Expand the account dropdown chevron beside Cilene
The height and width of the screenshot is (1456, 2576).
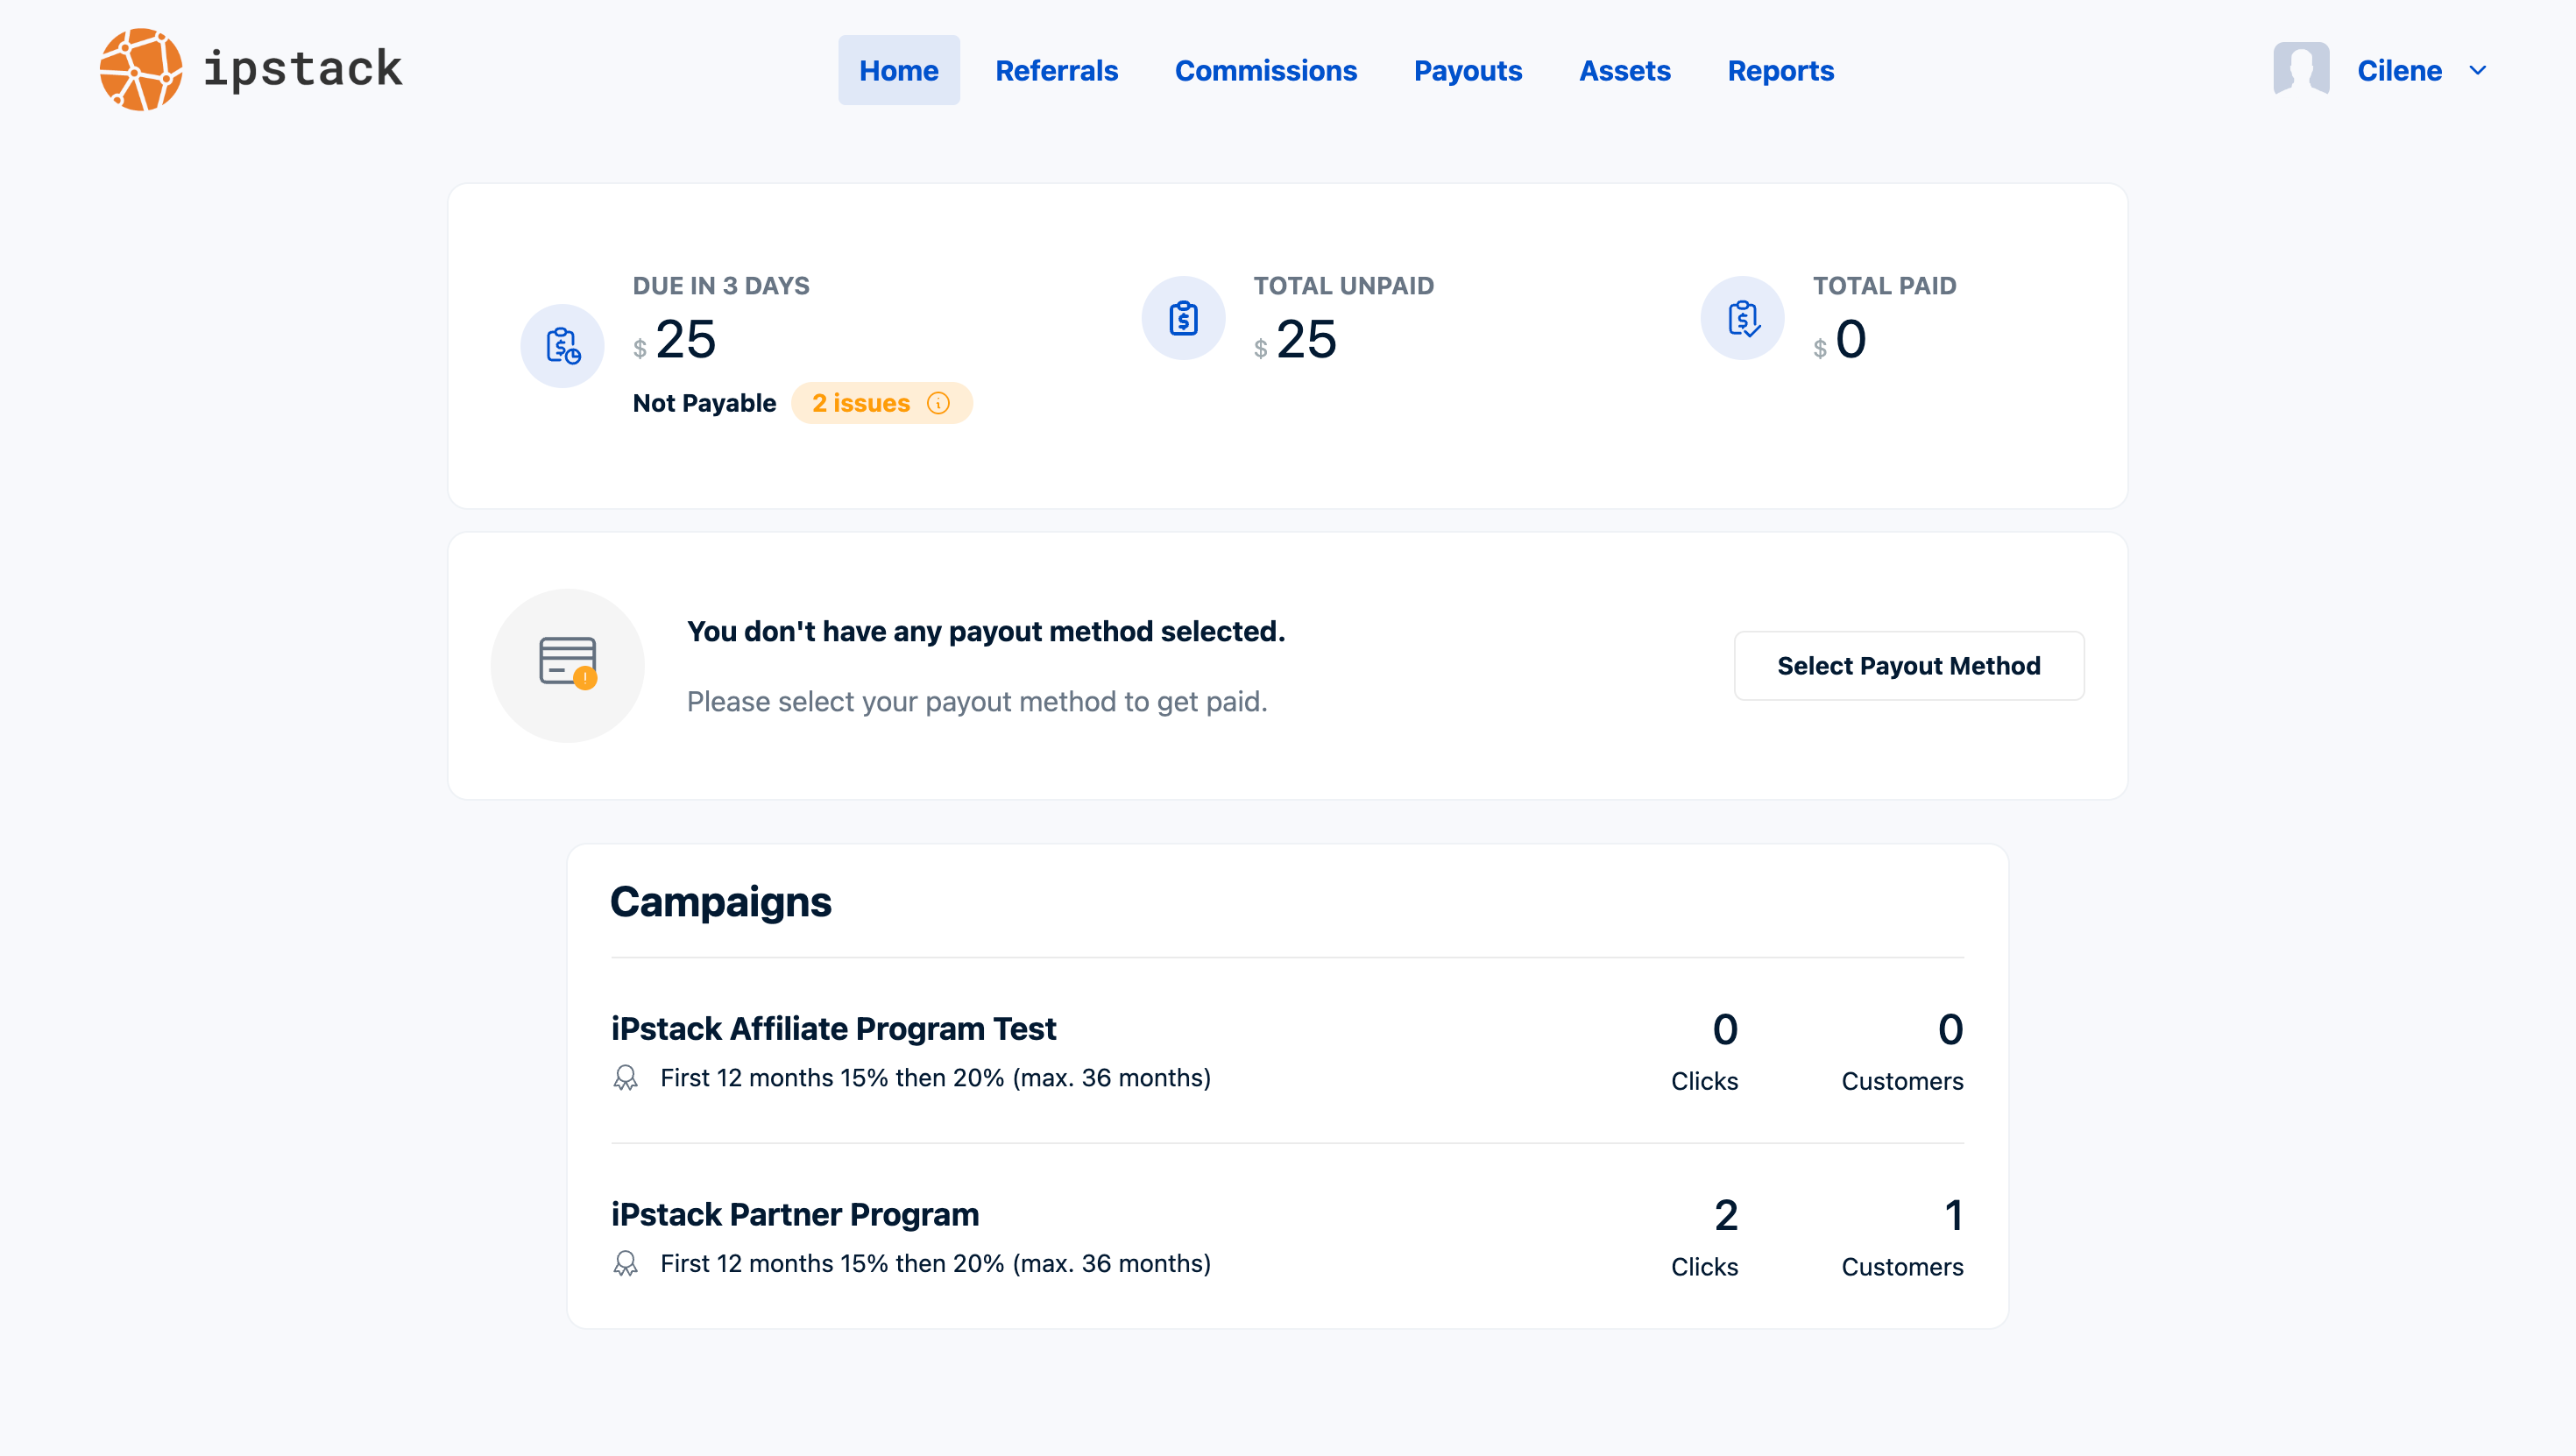pos(2477,70)
